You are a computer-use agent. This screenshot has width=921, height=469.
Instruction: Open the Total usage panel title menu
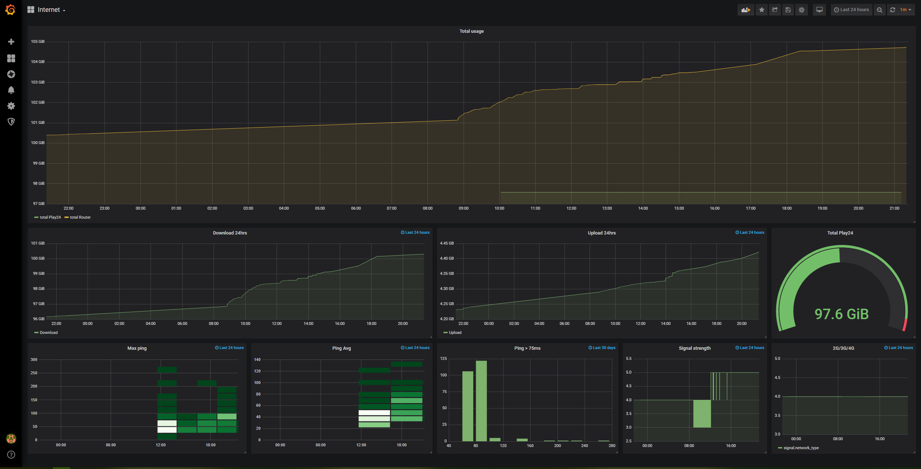(471, 31)
